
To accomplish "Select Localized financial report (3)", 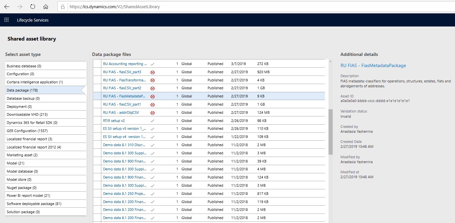I will [46, 139].
